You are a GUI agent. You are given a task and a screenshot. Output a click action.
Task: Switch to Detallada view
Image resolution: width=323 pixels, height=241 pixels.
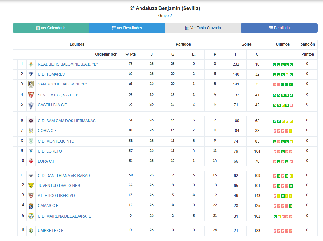(x=279, y=28)
